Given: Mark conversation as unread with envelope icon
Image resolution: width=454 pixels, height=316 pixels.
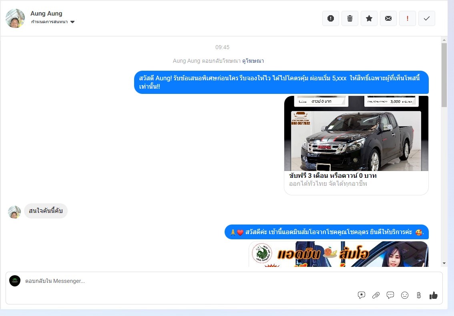Looking at the screenshot, I should [x=388, y=18].
